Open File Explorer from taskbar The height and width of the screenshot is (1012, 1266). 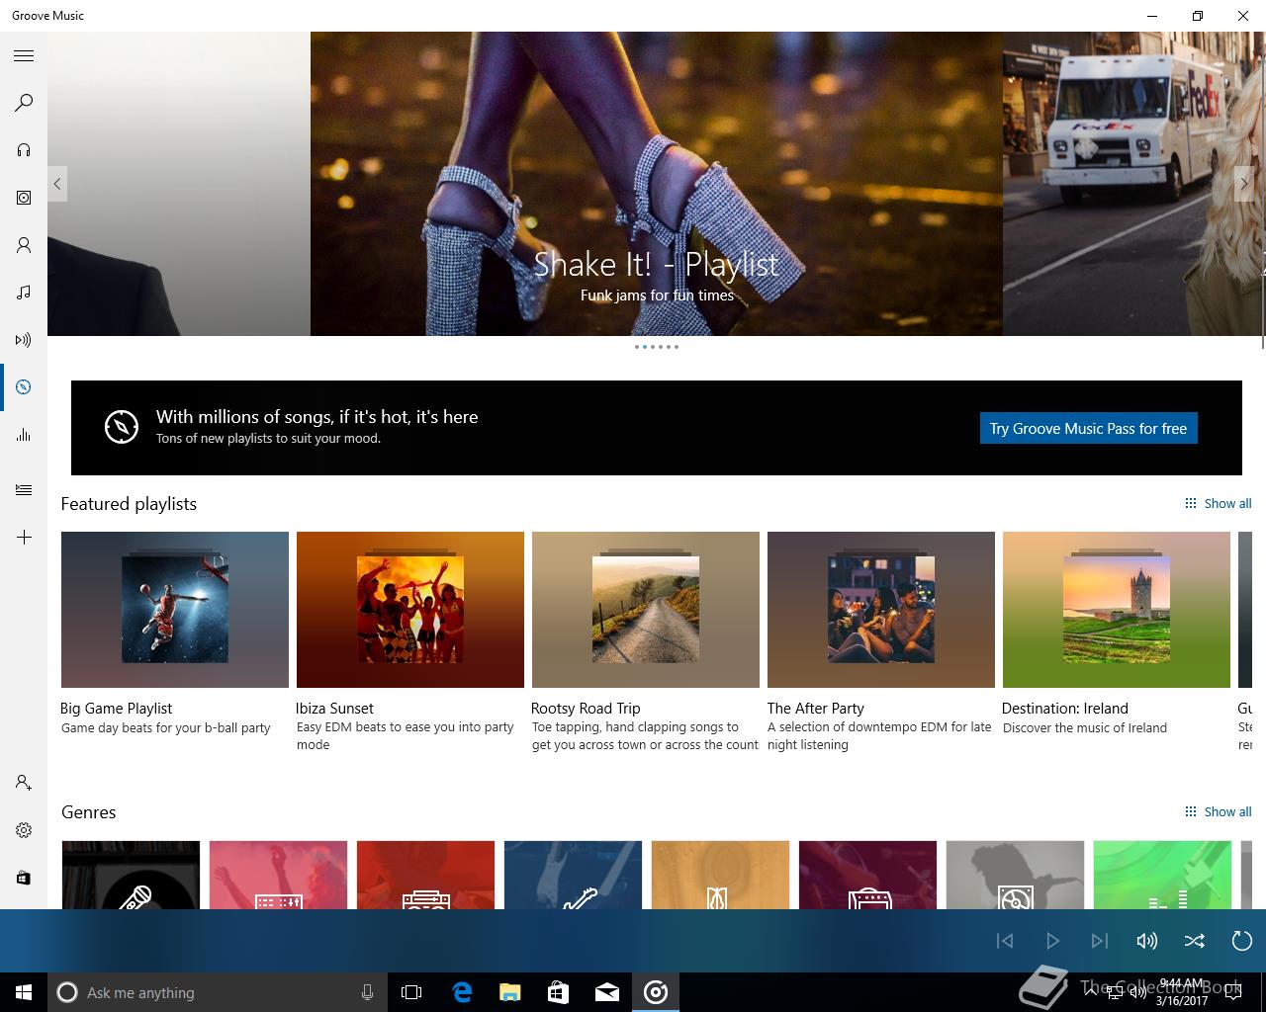(x=510, y=992)
